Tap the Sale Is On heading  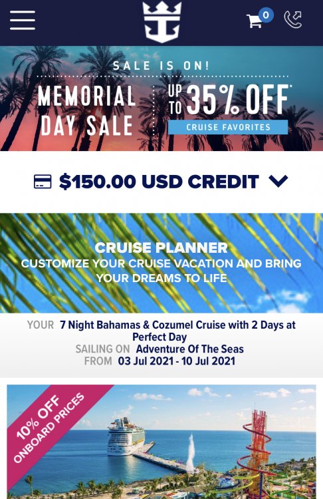pos(161,66)
